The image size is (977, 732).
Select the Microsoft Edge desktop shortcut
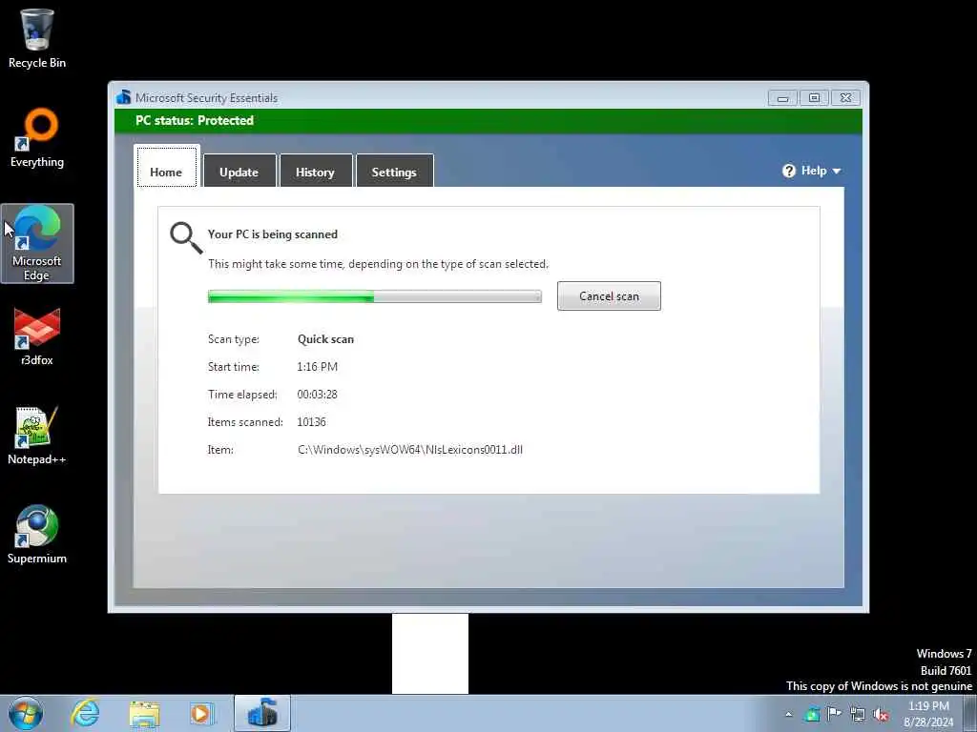tap(37, 243)
